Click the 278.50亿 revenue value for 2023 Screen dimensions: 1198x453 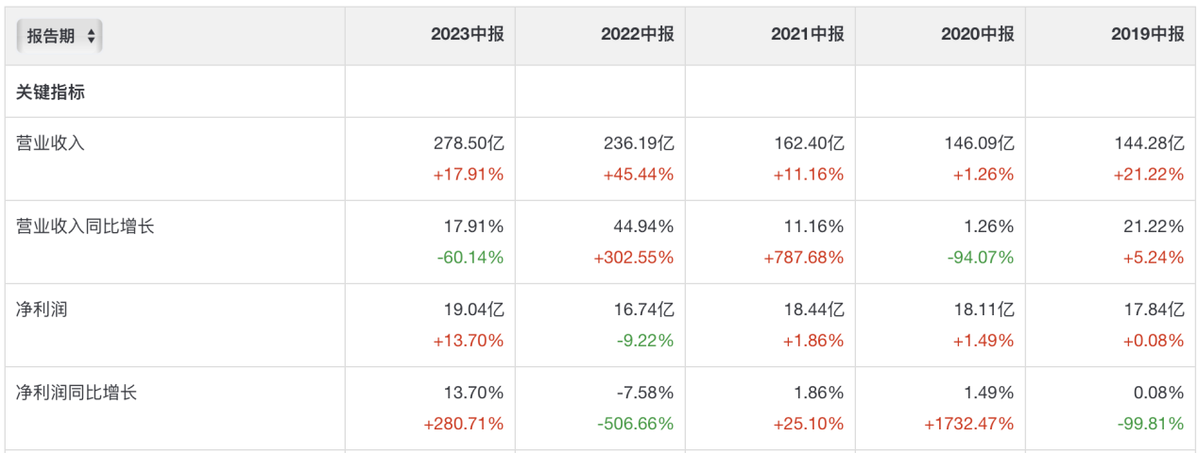coord(470,144)
